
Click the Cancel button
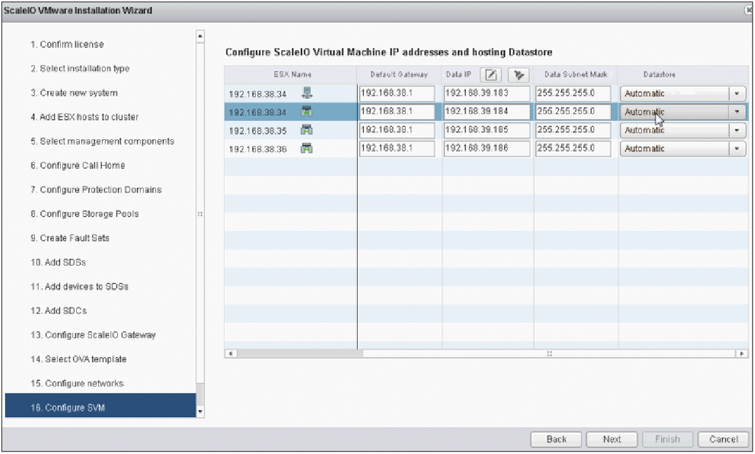click(723, 439)
